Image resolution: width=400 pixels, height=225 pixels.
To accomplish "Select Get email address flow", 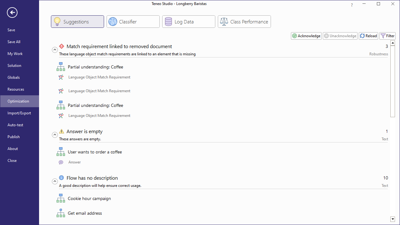I will tap(85, 213).
